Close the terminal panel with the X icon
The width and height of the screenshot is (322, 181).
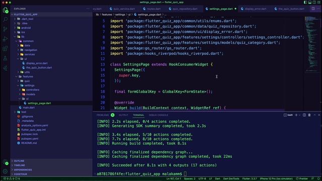pyautogui.click(x=319, y=115)
